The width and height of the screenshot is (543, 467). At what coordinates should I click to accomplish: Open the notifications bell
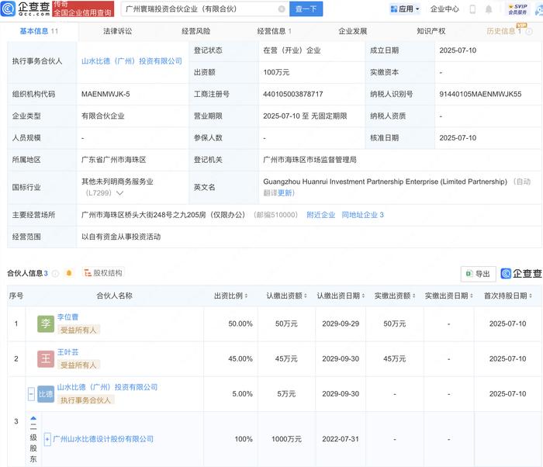pyautogui.click(x=489, y=9)
